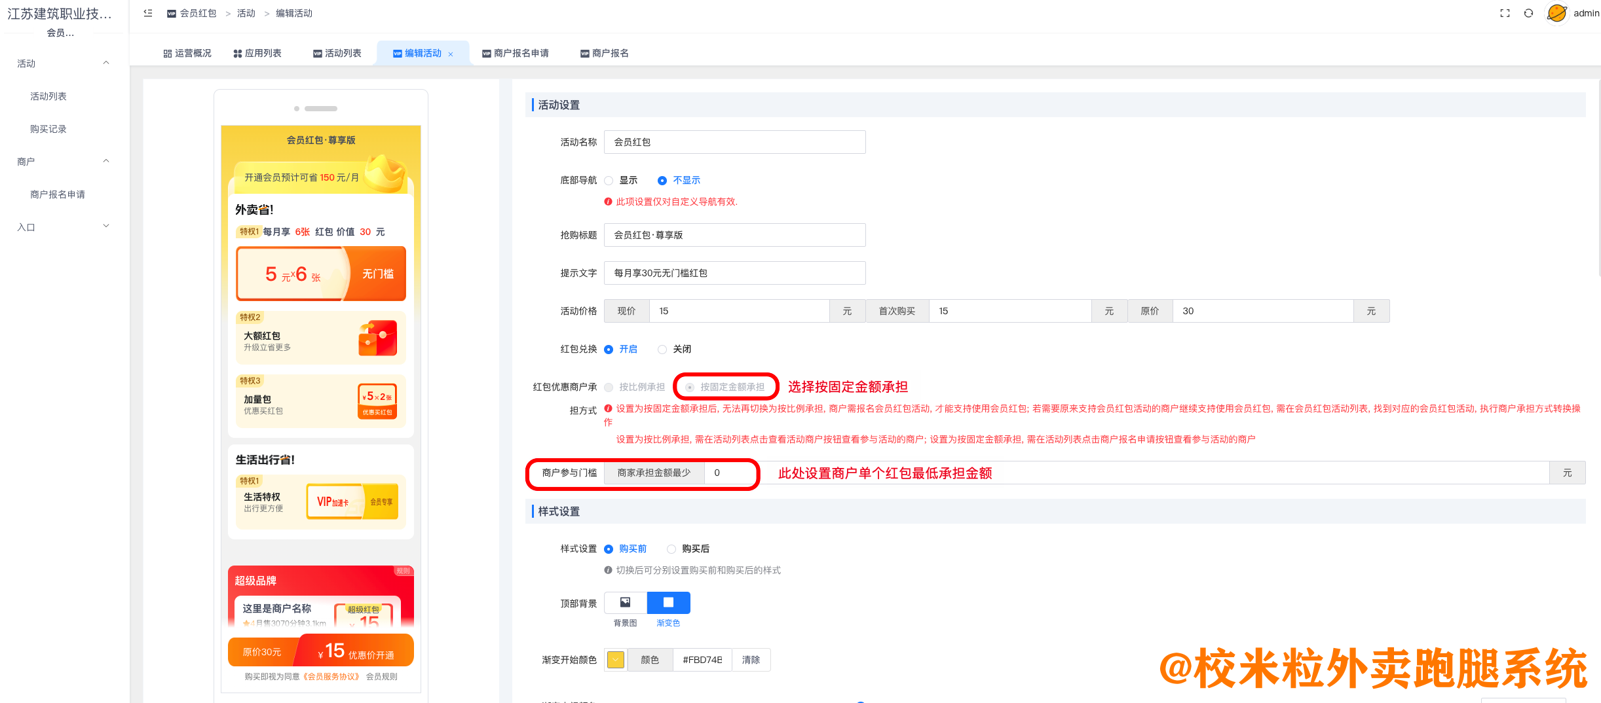The width and height of the screenshot is (1601, 703).
Task: Collapse the 商户 sidebar section
Action: click(x=106, y=161)
